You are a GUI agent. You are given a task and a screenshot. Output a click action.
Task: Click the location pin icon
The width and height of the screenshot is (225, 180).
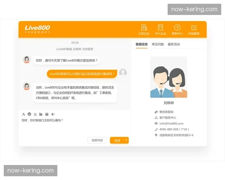[156, 135]
